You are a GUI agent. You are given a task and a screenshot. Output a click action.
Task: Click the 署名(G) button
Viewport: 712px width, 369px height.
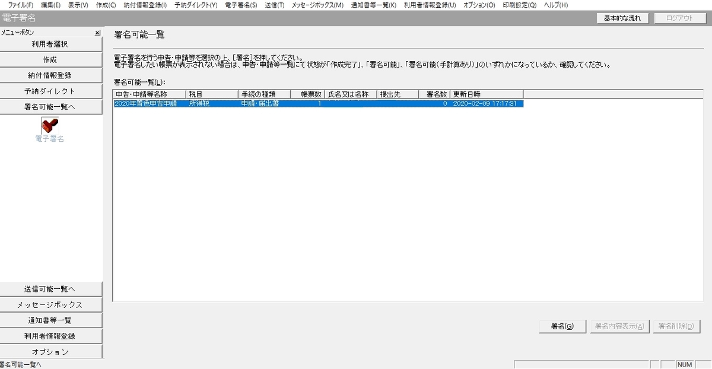coord(562,326)
